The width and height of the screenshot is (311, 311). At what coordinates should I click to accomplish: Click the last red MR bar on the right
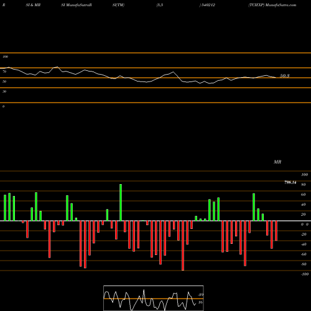[x=276, y=231]
